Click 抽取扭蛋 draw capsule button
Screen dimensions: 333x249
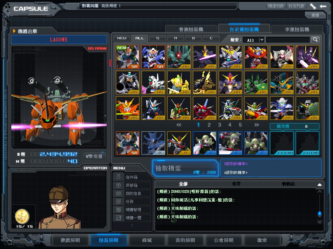pyautogui.click(x=185, y=168)
